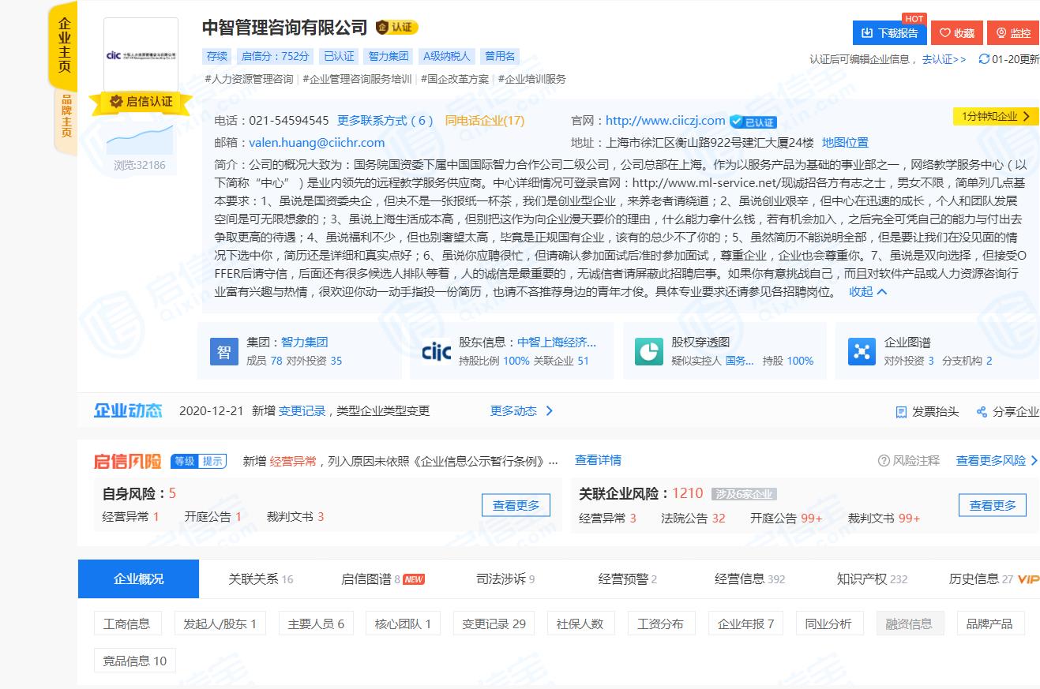The width and height of the screenshot is (1040, 689).
Task: Collapse the company introduction with 收起
Action: [868, 292]
